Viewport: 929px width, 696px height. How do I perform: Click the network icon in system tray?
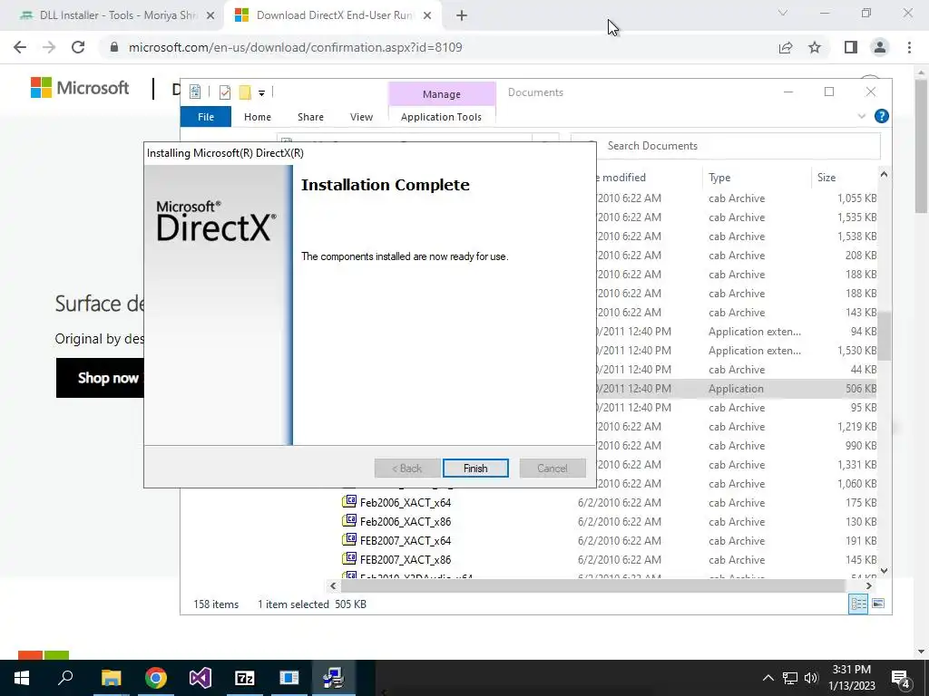pyautogui.click(x=790, y=678)
